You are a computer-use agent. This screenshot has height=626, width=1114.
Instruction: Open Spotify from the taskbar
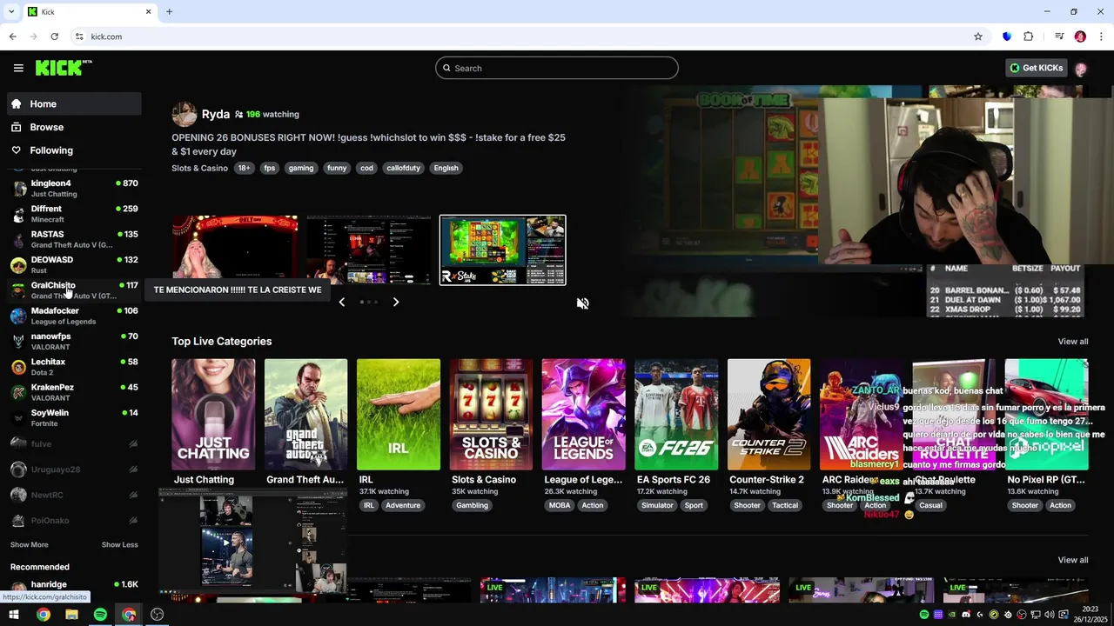point(100,615)
